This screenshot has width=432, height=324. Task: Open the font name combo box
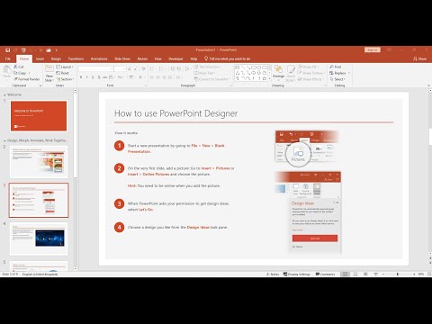tap(95, 69)
